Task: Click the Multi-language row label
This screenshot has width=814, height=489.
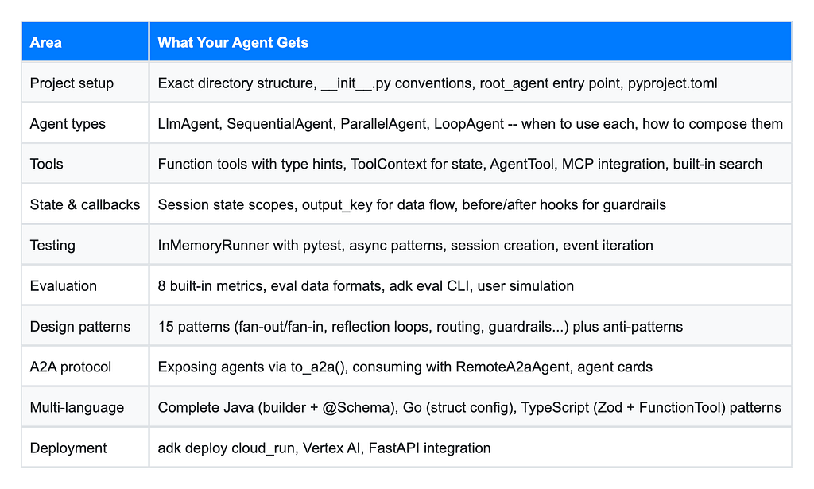Action: click(x=77, y=407)
